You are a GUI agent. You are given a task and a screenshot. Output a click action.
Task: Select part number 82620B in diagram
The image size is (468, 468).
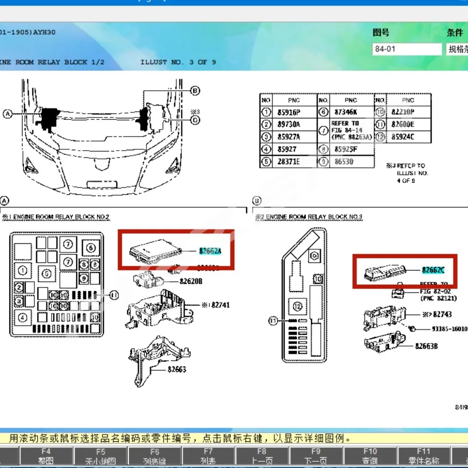(x=191, y=281)
